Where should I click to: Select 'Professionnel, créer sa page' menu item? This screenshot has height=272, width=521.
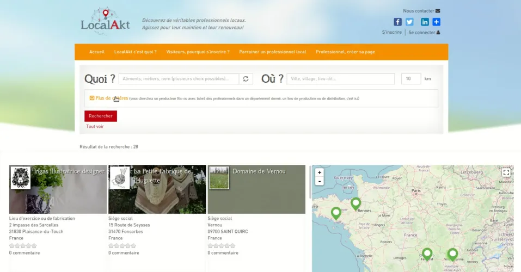point(345,52)
